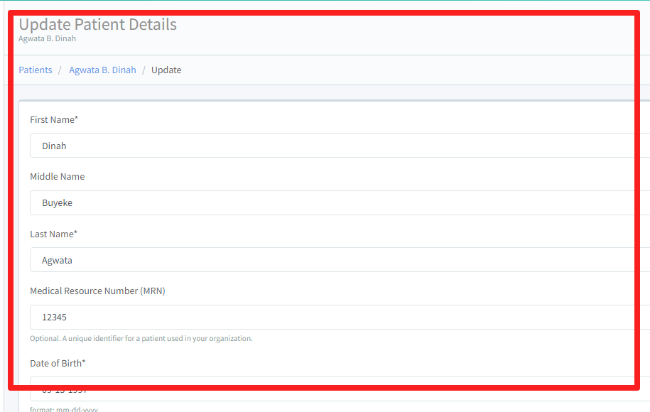Viewport: 650px width, 412px height.
Task: Click the Last Name label
Action: [53, 234]
